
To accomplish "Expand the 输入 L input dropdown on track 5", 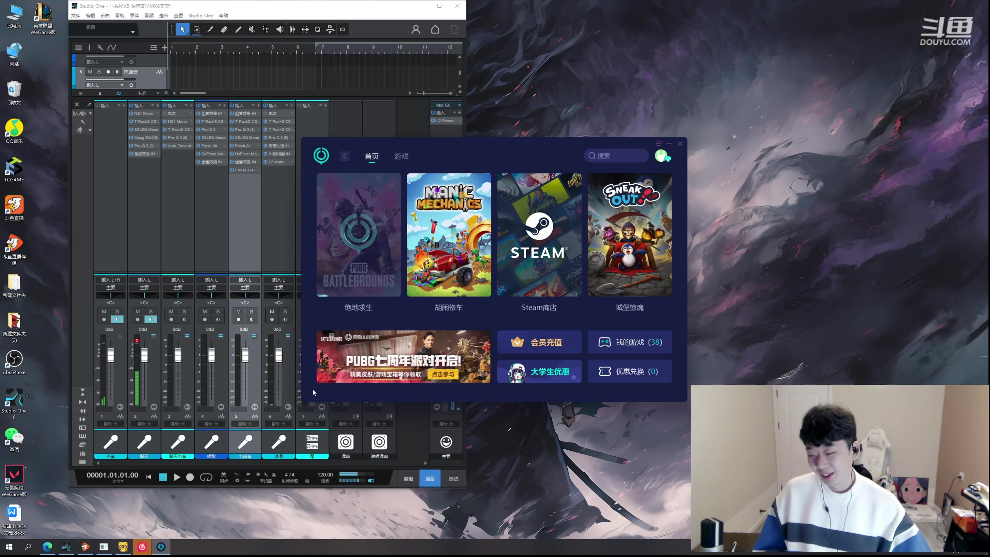I will pos(122,85).
